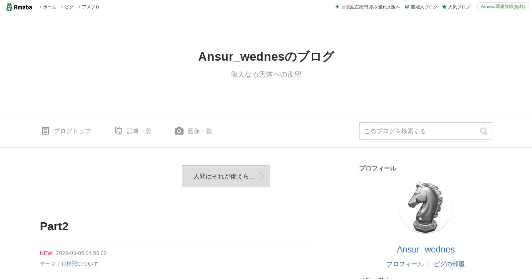Focus the このブログを検索する search field
This screenshot has height=279, width=532.
tap(419, 131)
